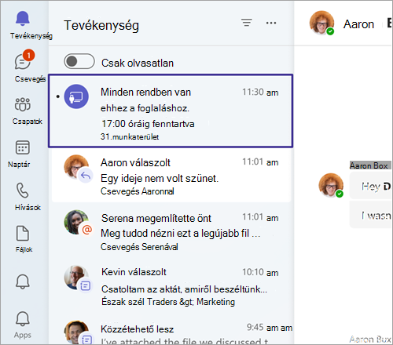
Task: Click the 10:10 am timestamp on Kevin's item
Action: pos(260,272)
